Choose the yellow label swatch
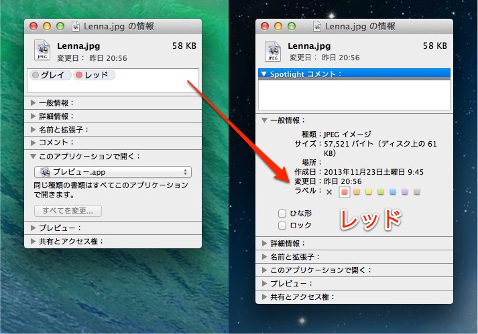 (x=369, y=192)
